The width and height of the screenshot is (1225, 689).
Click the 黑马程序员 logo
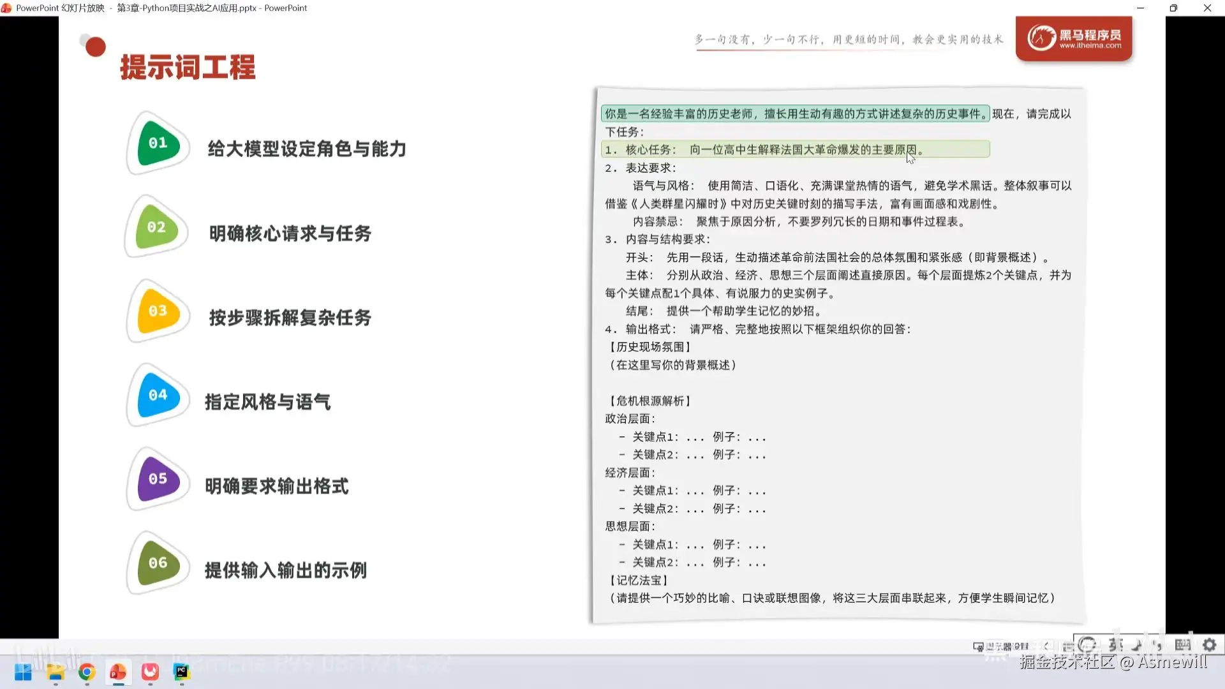click(x=1074, y=38)
